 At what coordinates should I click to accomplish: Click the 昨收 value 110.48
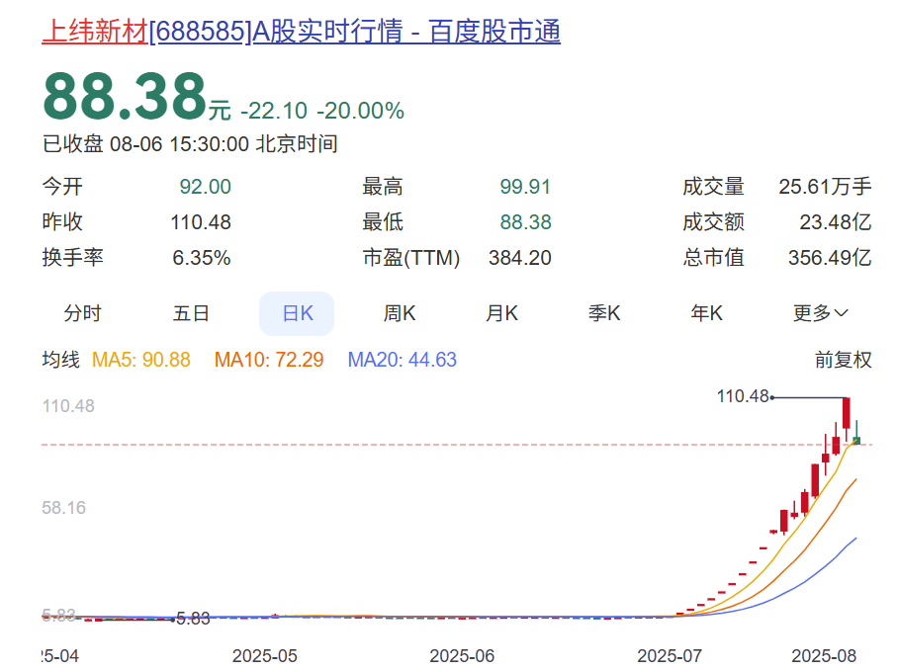coord(201,222)
